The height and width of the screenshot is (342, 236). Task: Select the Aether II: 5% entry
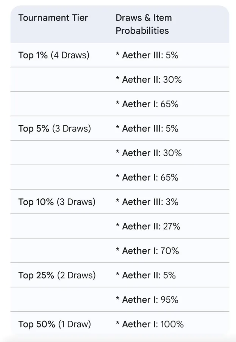point(146,275)
